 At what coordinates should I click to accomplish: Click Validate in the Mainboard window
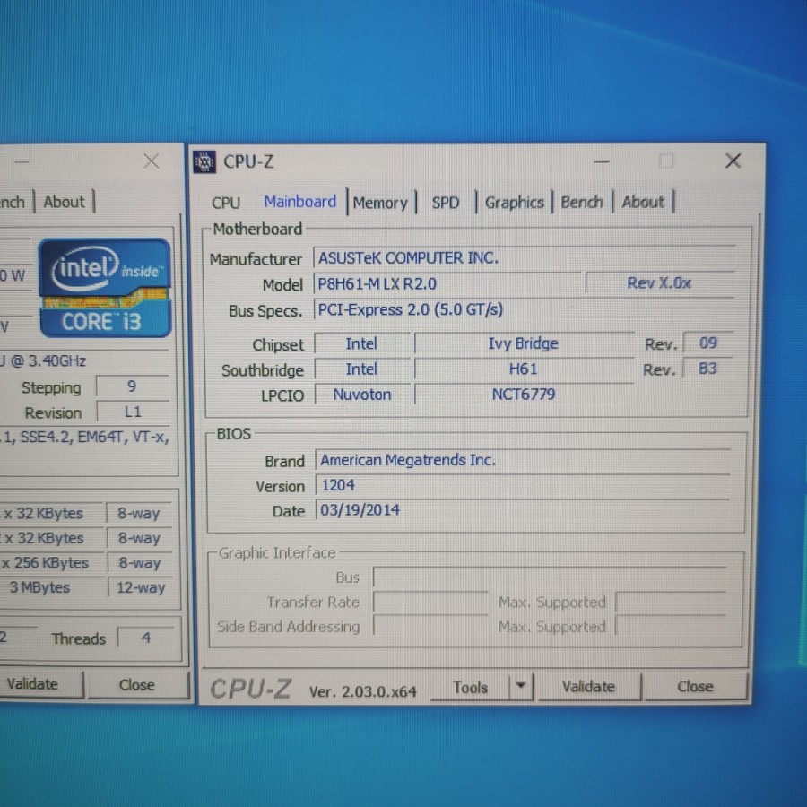click(588, 687)
